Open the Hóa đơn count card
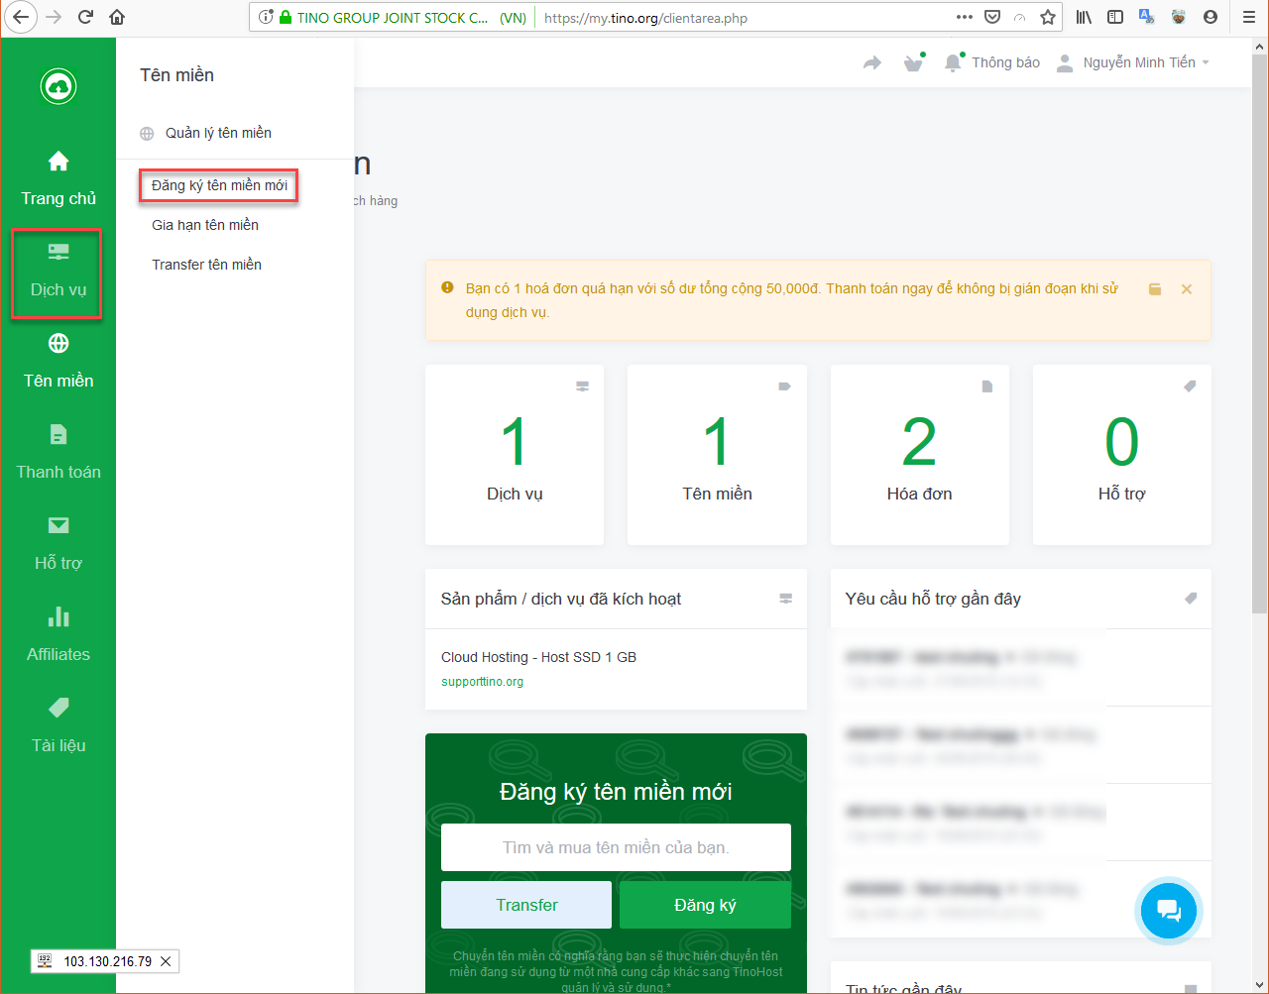 (919, 455)
